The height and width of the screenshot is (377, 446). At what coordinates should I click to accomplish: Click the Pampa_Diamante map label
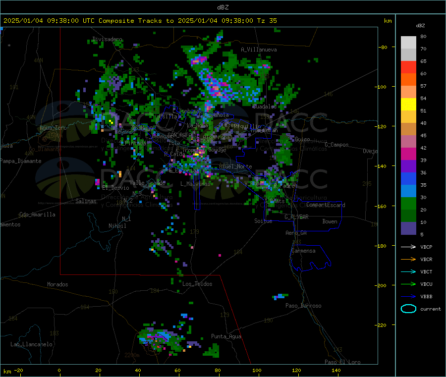point(21,161)
